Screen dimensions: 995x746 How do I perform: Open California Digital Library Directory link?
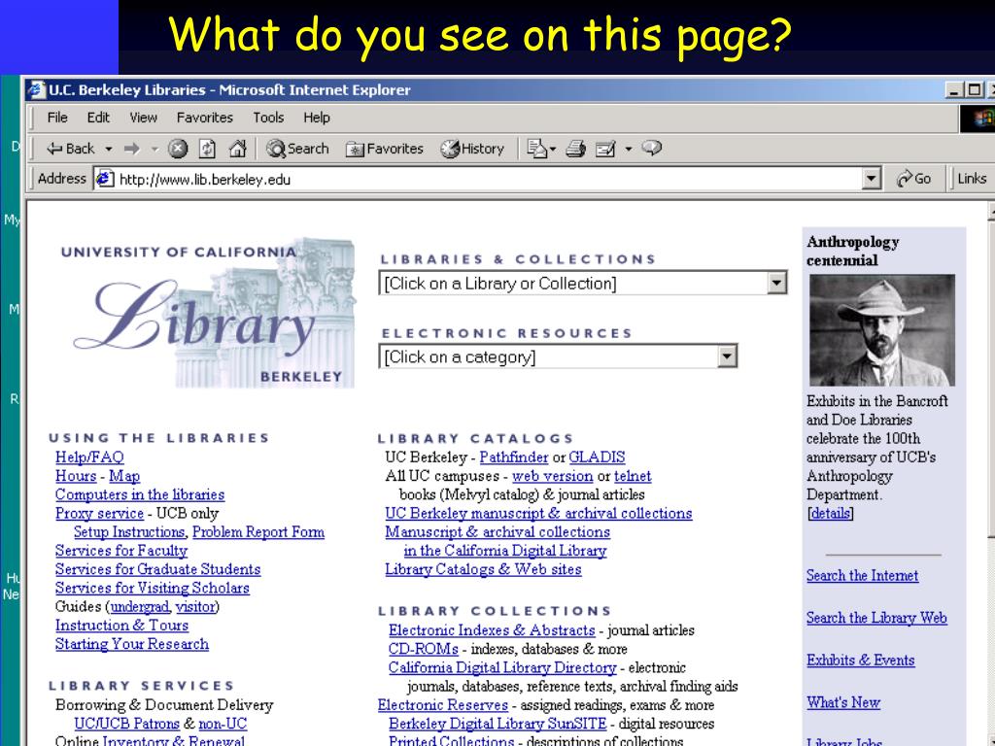pos(502,668)
